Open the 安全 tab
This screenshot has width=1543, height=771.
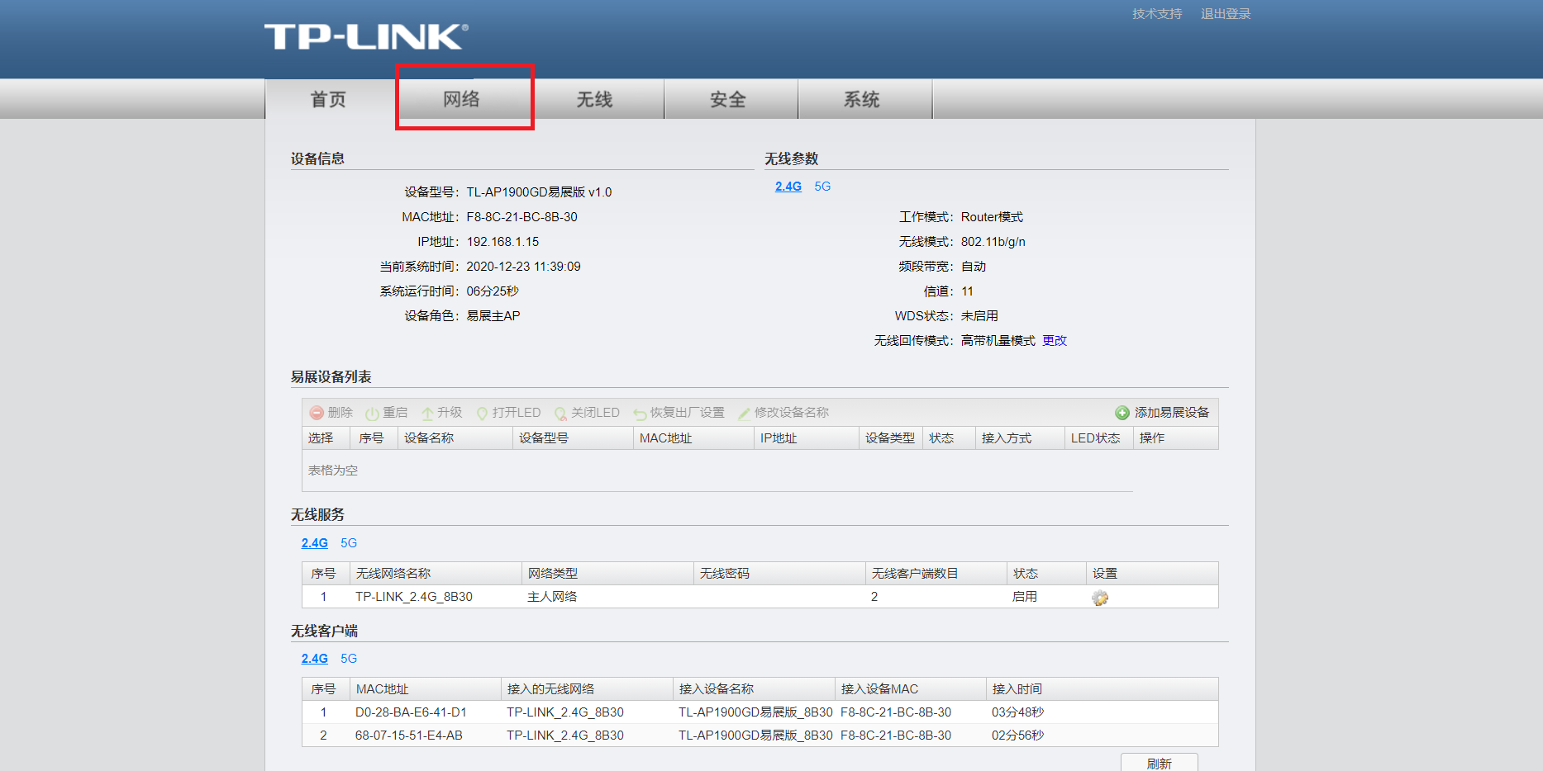(731, 98)
